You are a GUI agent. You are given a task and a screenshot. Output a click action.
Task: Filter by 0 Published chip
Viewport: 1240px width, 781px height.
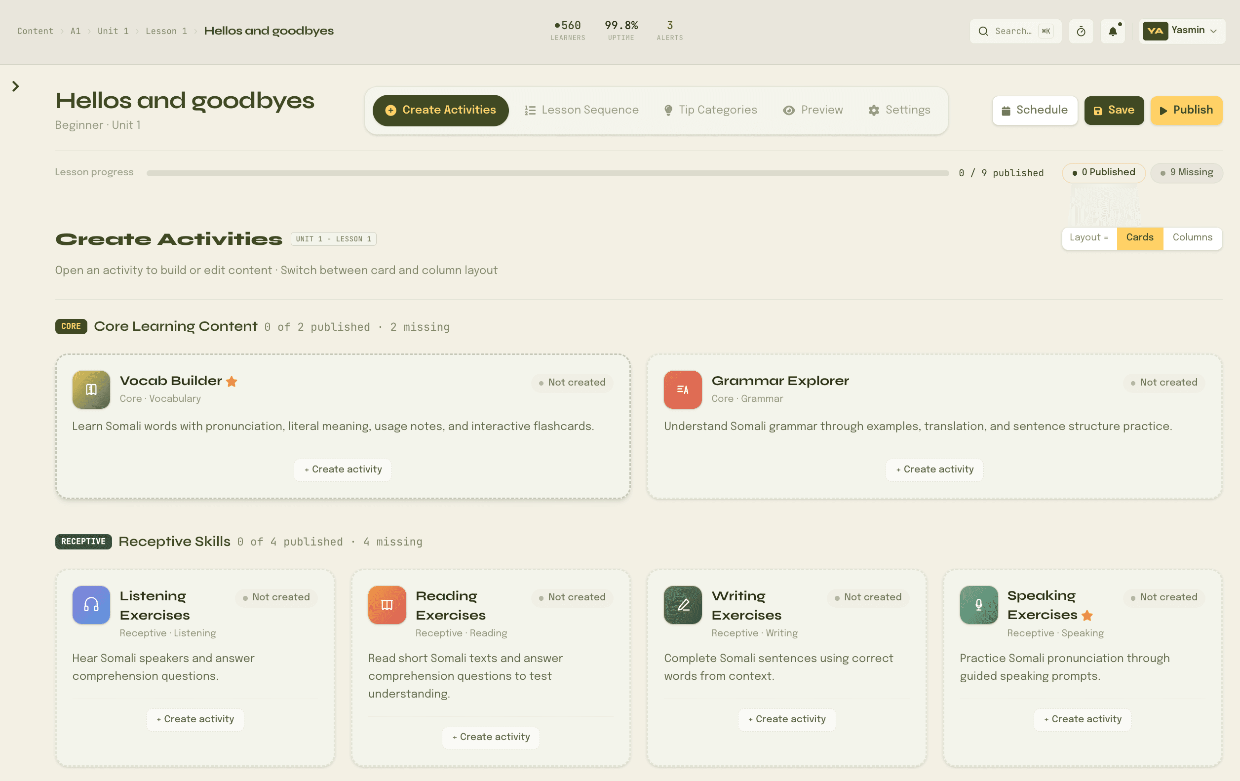[x=1104, y=172]
